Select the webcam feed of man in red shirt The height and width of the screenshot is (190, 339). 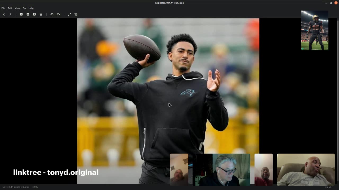click(x=264, y=170)
